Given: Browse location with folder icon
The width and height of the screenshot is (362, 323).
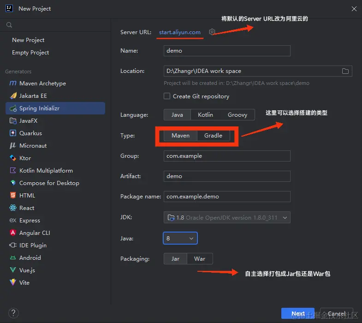Looking at the screenshot, I should tap(345, 71).
